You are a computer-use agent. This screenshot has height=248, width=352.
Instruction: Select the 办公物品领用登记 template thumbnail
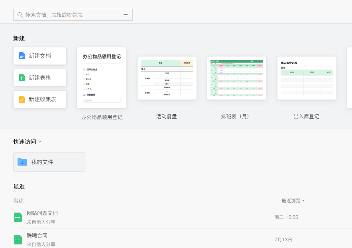[101, 78]
